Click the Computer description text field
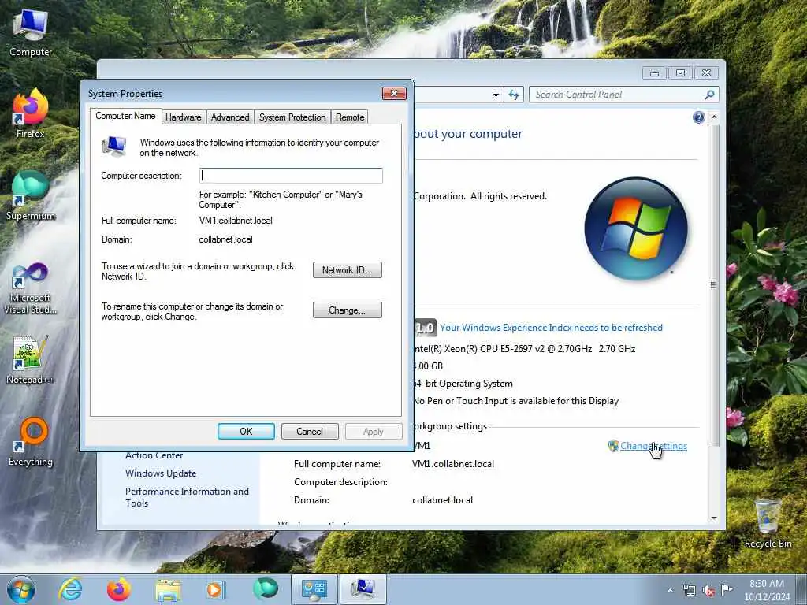Image resolution: width=807 pixels, height=605 pixels. [291, 176]
